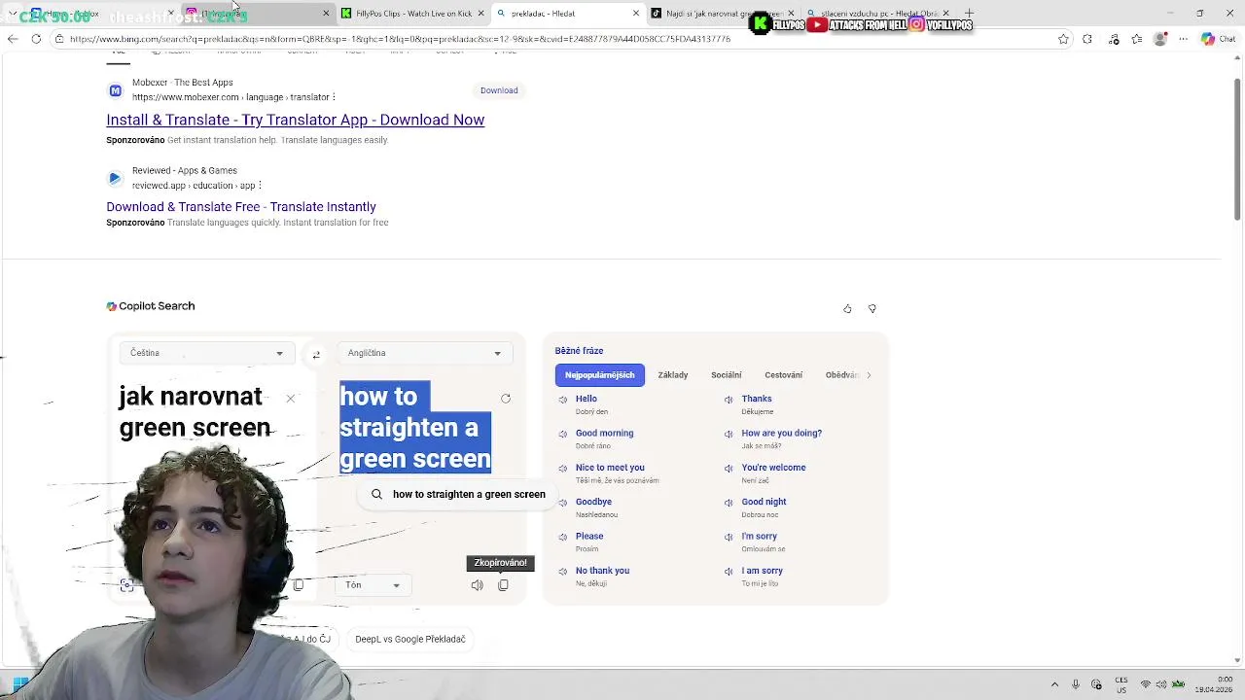Screen dimensions: 1245x700
Task: Play pronunciation of 'Thanks'
Action: point(729,400)
